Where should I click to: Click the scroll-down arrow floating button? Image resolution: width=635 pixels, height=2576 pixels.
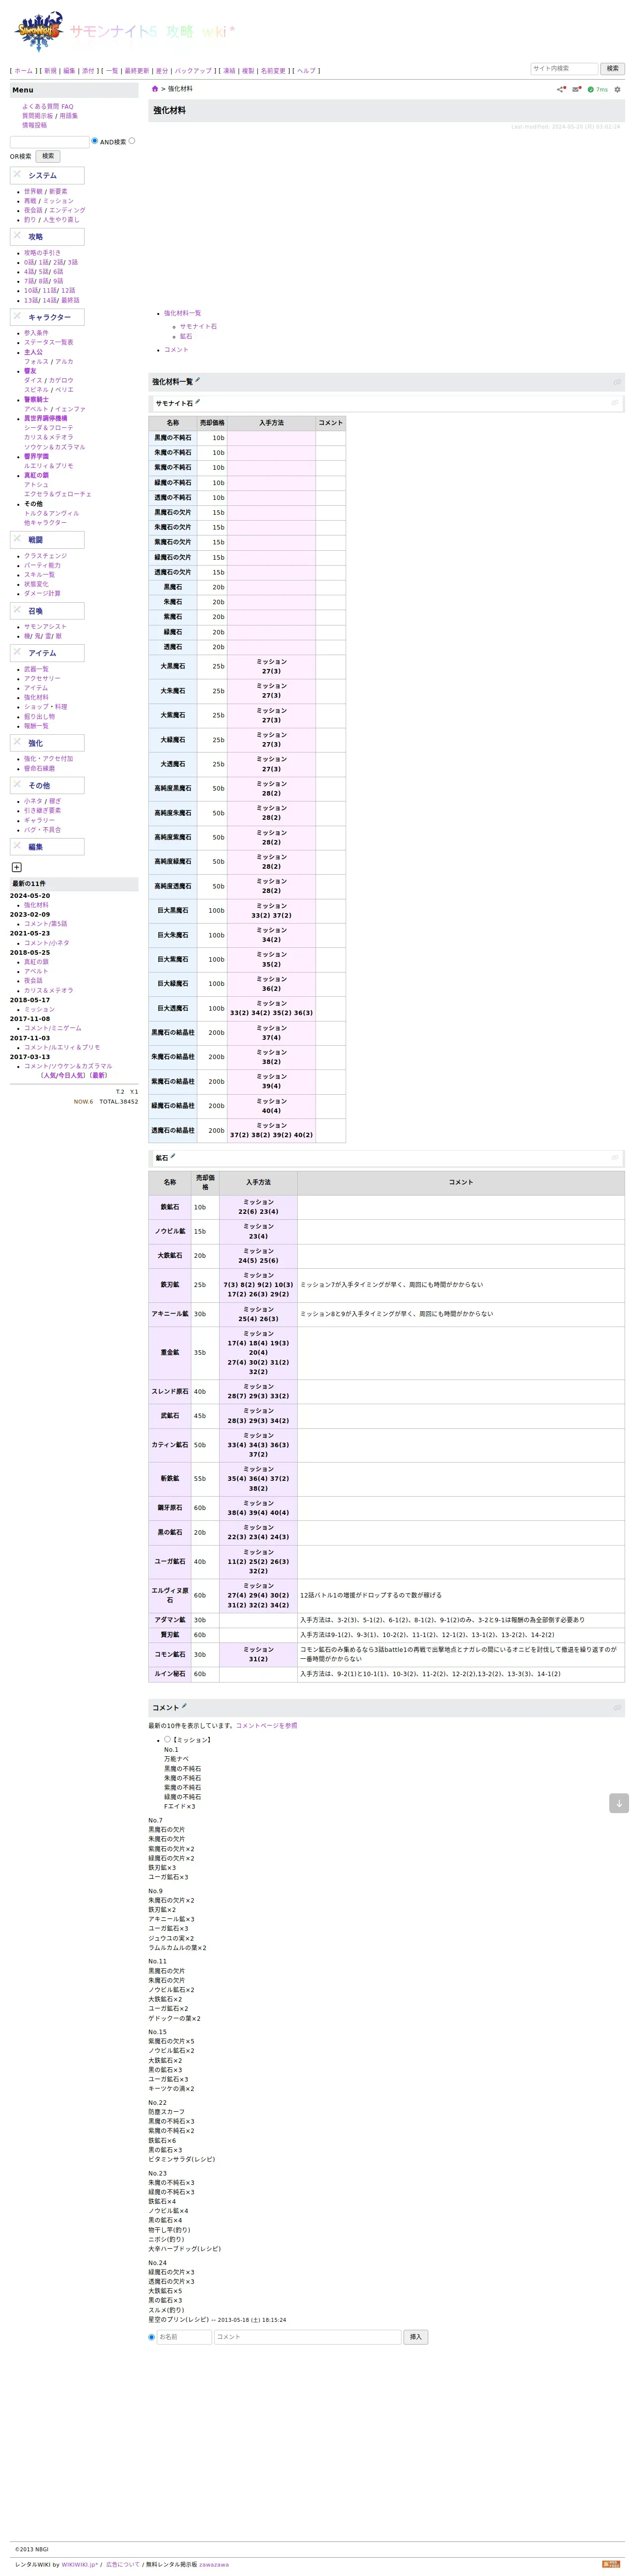pyautogui.click(x=619, y=1803)
